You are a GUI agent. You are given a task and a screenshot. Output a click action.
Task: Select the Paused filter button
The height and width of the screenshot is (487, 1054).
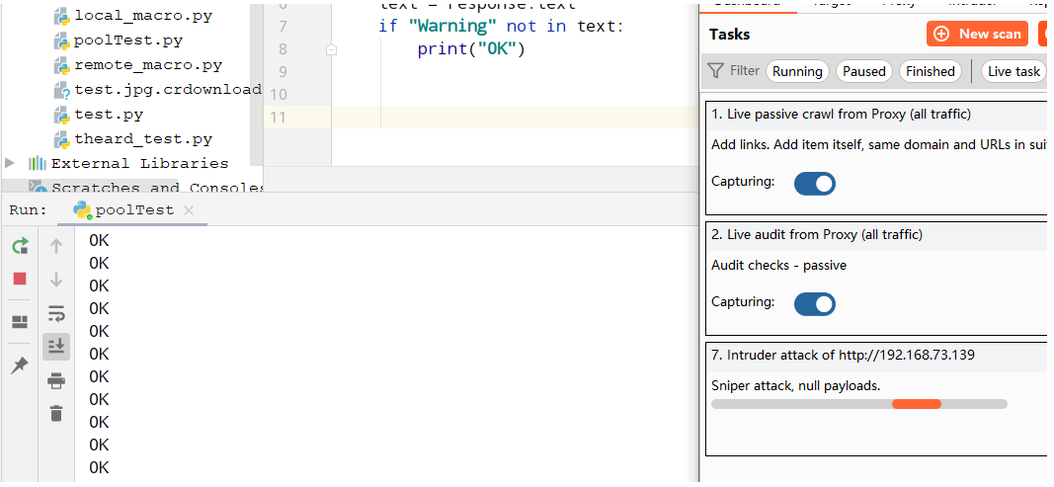point(863,71)
